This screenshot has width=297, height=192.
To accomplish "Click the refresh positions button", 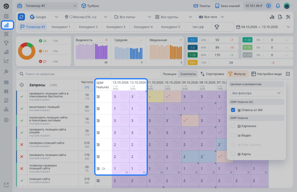I will click(22, 17).
